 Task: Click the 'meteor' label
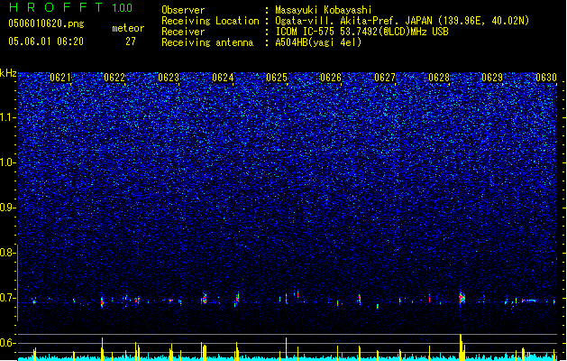coord(128,28)
